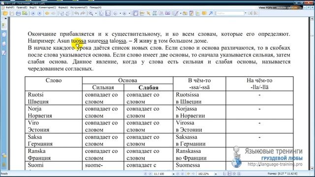Screen dimensions: 315x177
Task: Select Continuous page layout in status bar
Action: pyautogui.click(x=230, y=174)
